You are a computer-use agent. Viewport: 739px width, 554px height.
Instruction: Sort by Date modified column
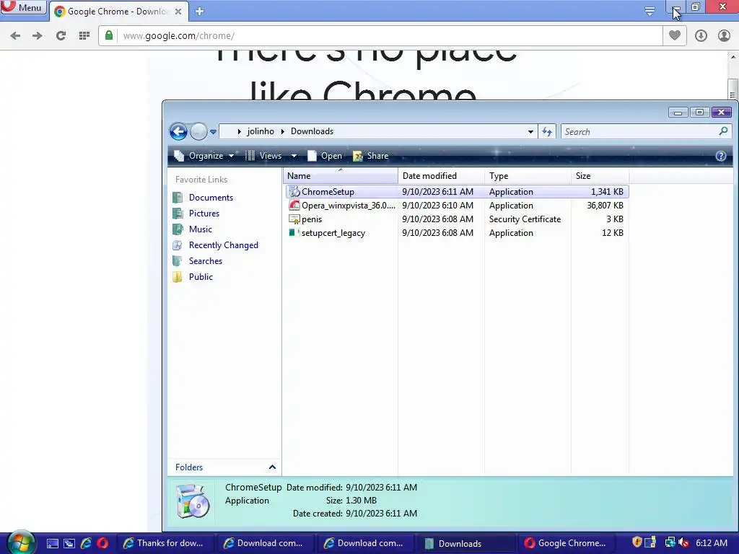point(441,176)
